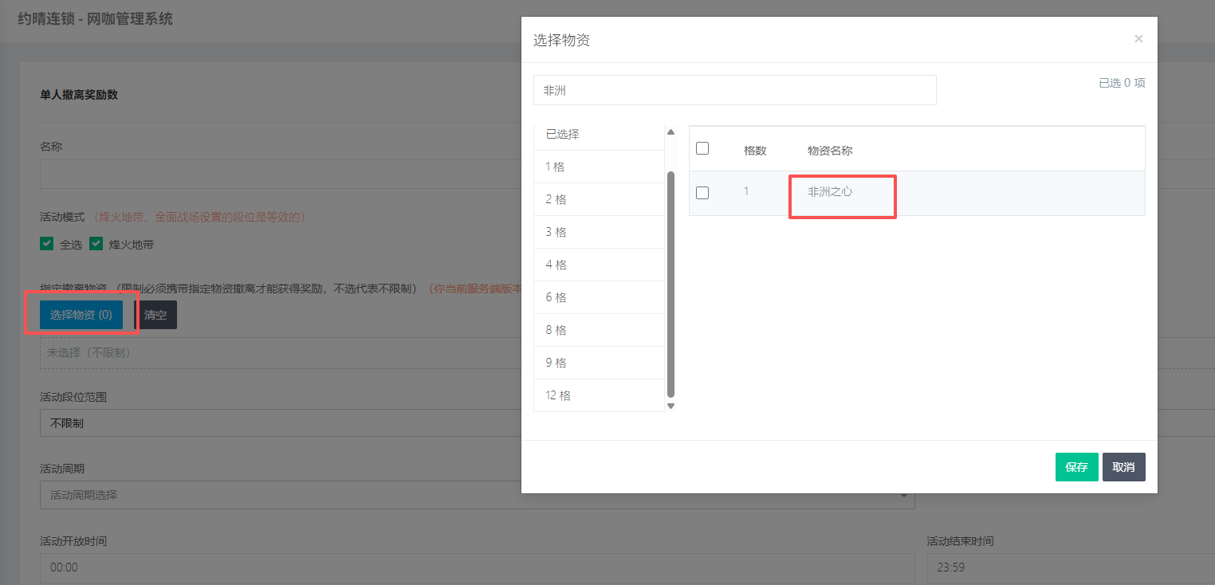Filter by 1 格 in the list
1215x585 pixels.
click(599, 167)
